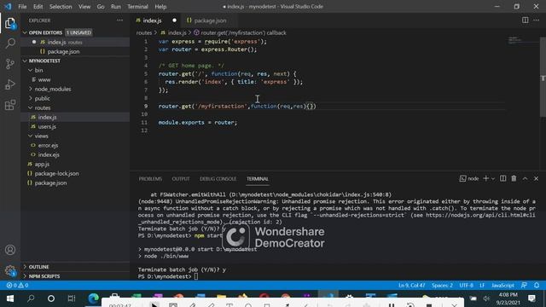Viewport: 546px width, 307px height.
Task: Open the Accounts menu icon
Action: [x=10, y=250]
